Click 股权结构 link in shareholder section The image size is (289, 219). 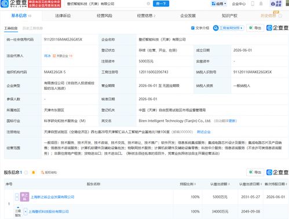click(x=51, y=172)
